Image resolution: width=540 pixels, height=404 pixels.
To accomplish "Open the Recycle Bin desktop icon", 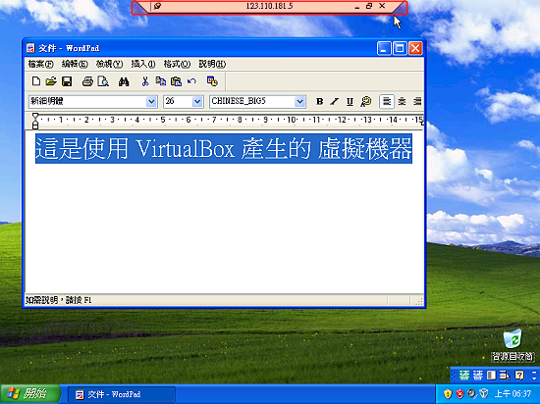I will pyautogui.click(x=513, y=345).
